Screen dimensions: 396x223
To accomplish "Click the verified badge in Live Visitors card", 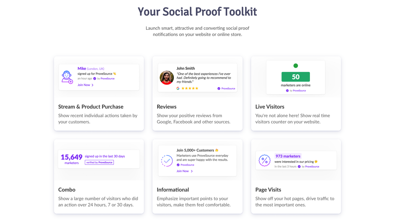I will pyautogui.click(x=287, y=91).
